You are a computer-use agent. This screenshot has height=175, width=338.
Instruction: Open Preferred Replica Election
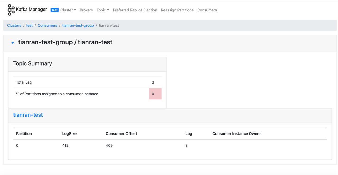click(135, 10)
